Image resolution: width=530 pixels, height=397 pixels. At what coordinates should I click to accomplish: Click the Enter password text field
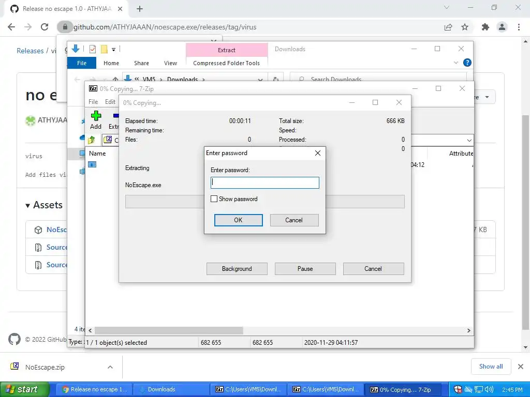click(x=264, y=182)
